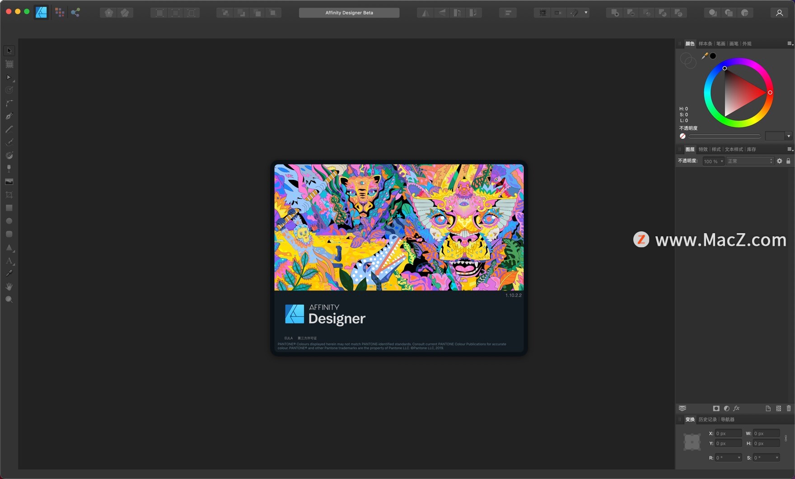This screenshot has height=479, width=795.
Task: Select the Rounded Rectangle tool
Action: point(9,234)
